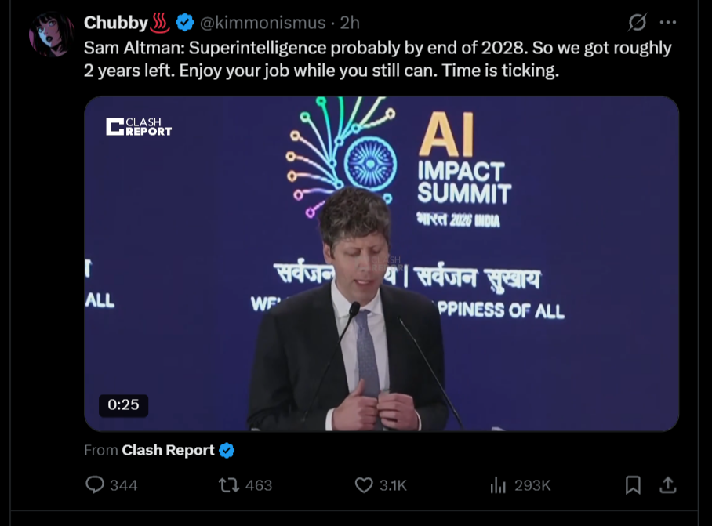712x526 pixels.
Task: Click the tweet text about Superintelligence
Action: [x=377, y=58]
